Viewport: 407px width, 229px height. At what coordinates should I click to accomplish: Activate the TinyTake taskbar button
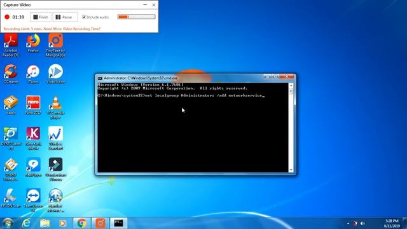100,223
